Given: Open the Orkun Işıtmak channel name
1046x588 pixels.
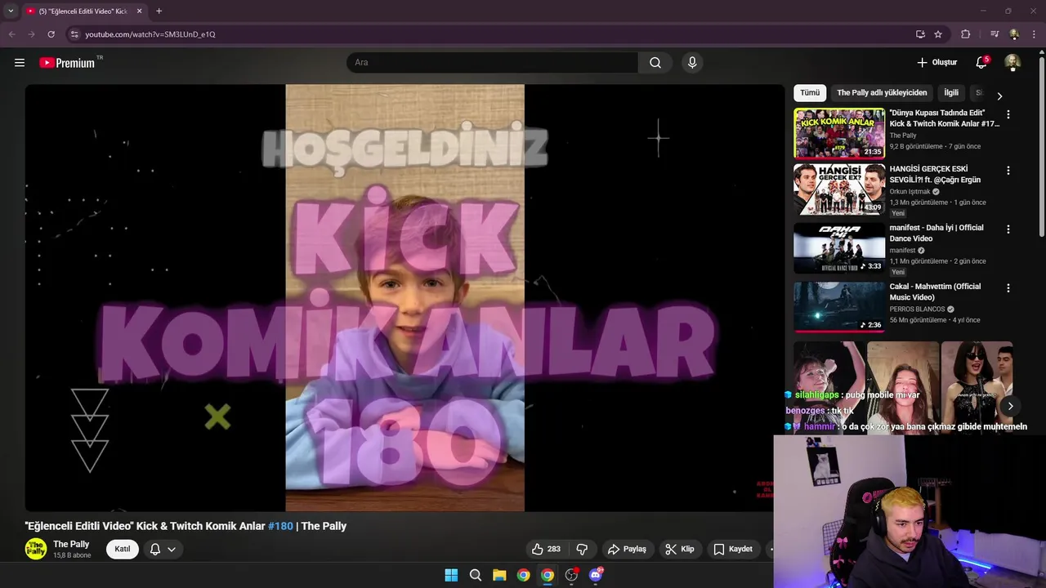Looking at the screenshot, I should (x=910, y=192).
